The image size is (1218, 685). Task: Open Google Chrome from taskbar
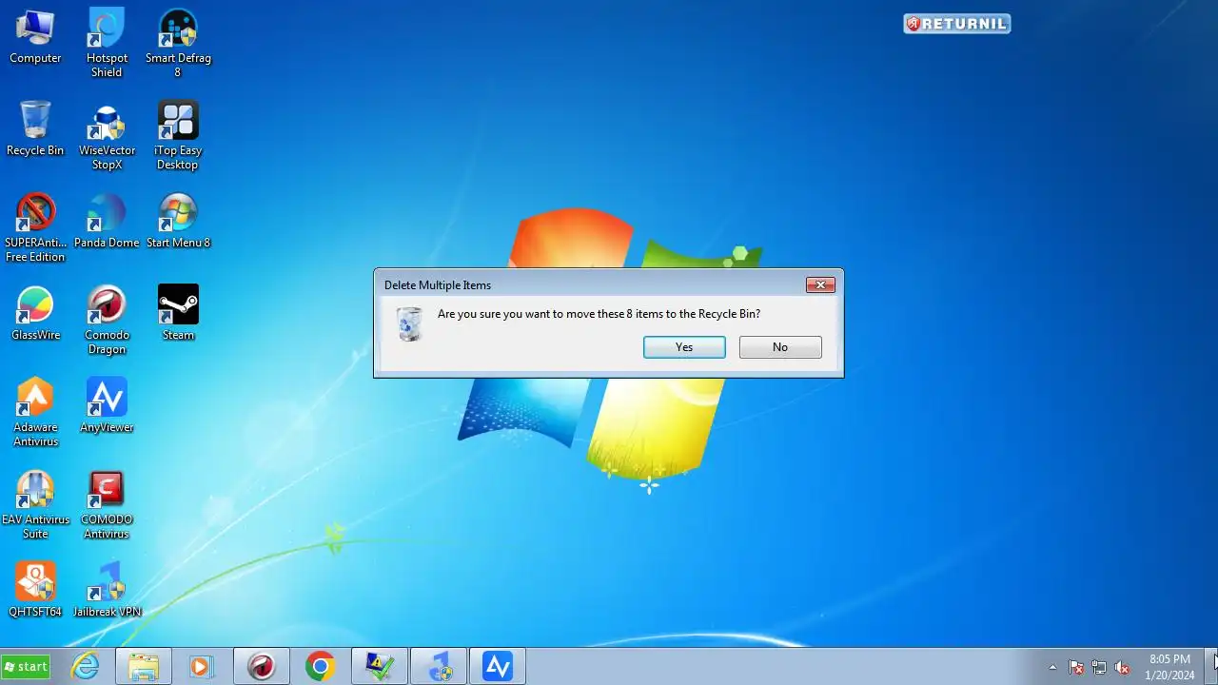321,667
